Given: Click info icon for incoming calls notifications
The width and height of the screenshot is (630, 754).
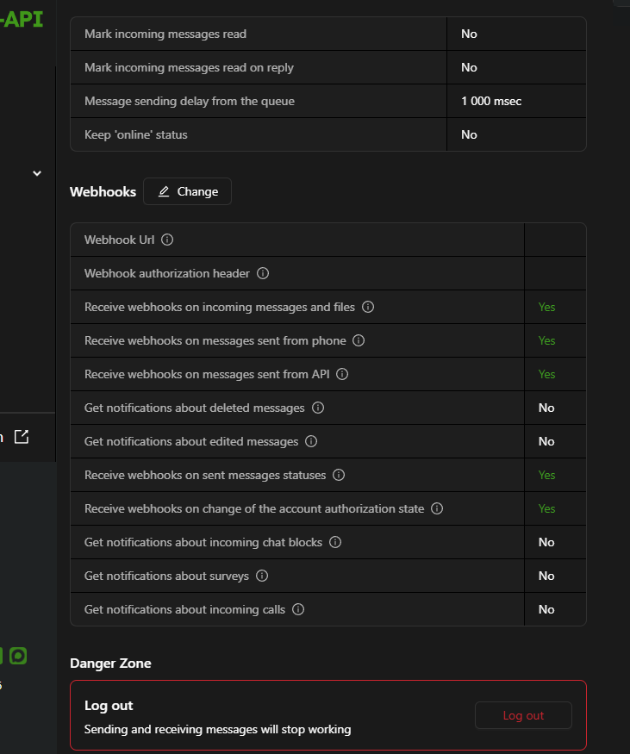Looking at the screenshot, I should [298, 609].
